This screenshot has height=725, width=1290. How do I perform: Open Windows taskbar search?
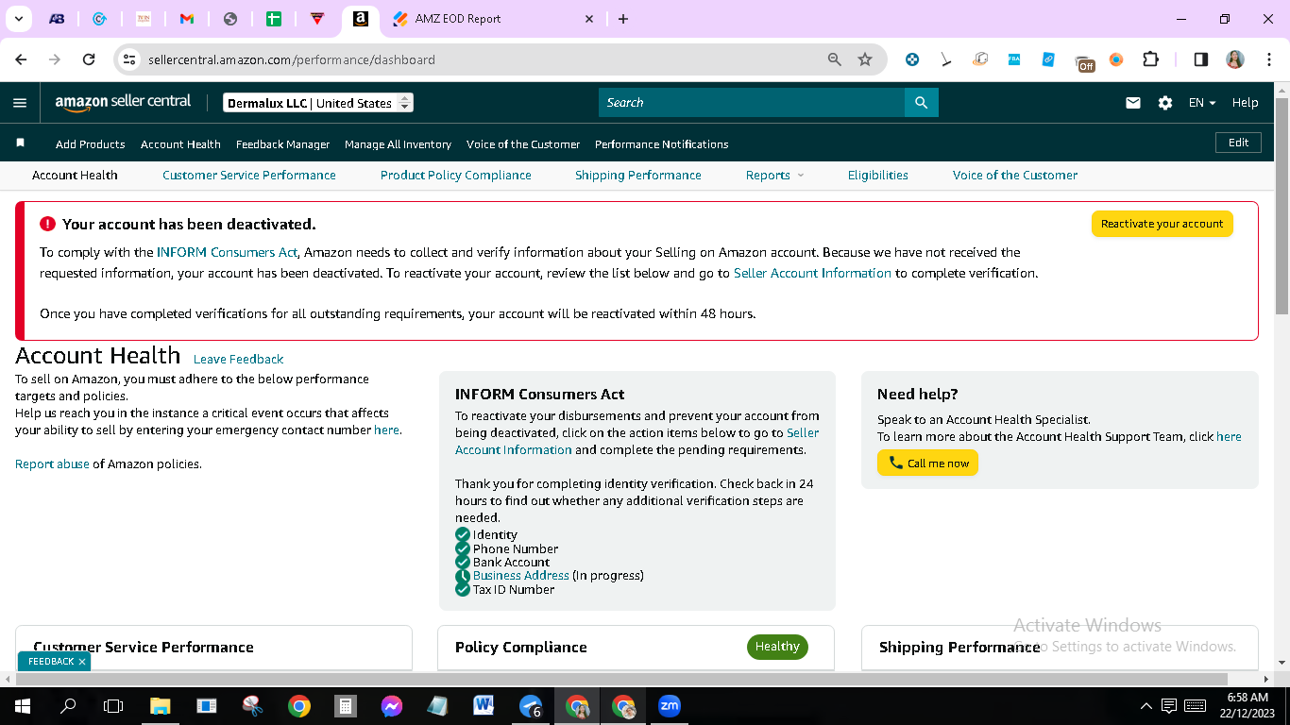68,705
